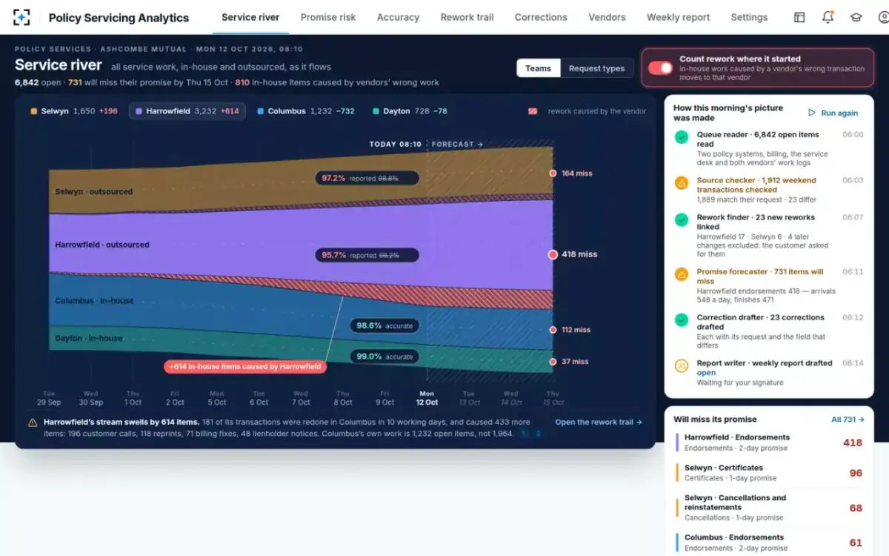Image resolution: width=889 pixels, height=556 pixels.
Task: Click the FORECAST → label on chart
Action: [x=457, y=145]
